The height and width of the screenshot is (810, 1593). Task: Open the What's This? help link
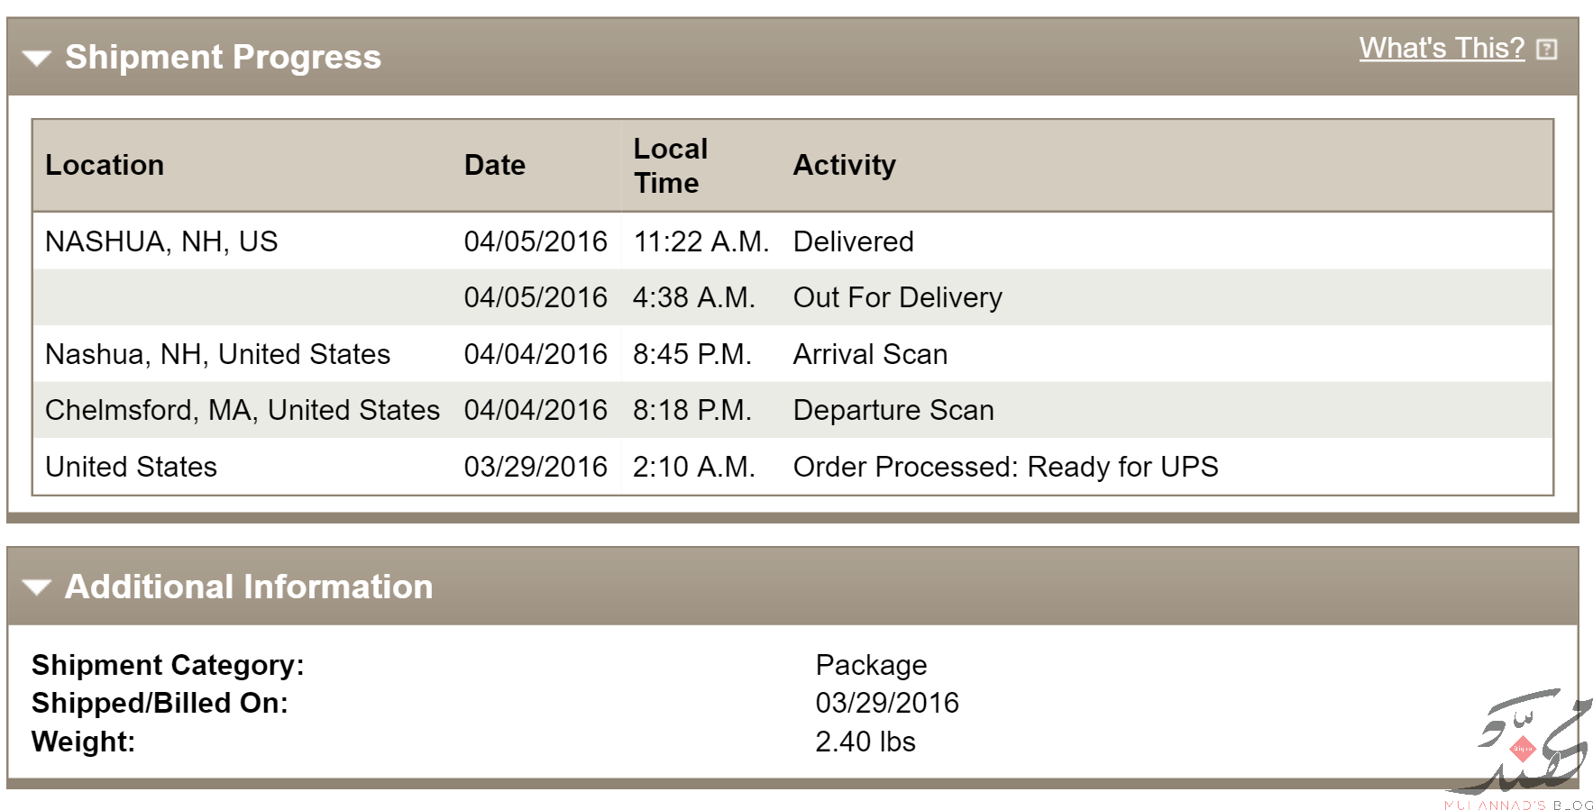point(1442,48)
